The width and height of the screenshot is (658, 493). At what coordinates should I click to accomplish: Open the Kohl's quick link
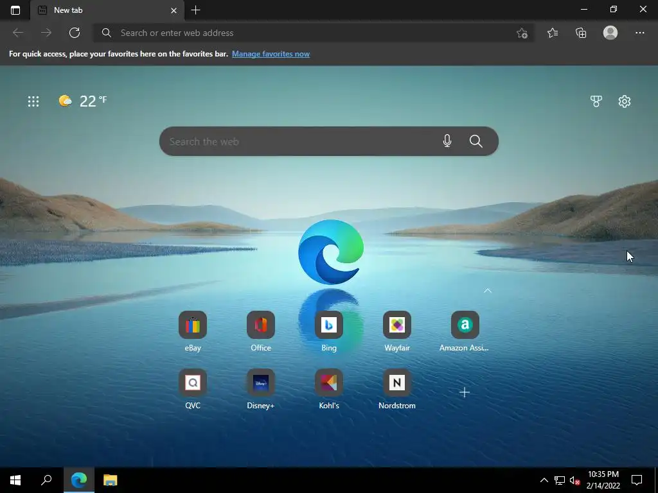point(328,389)
